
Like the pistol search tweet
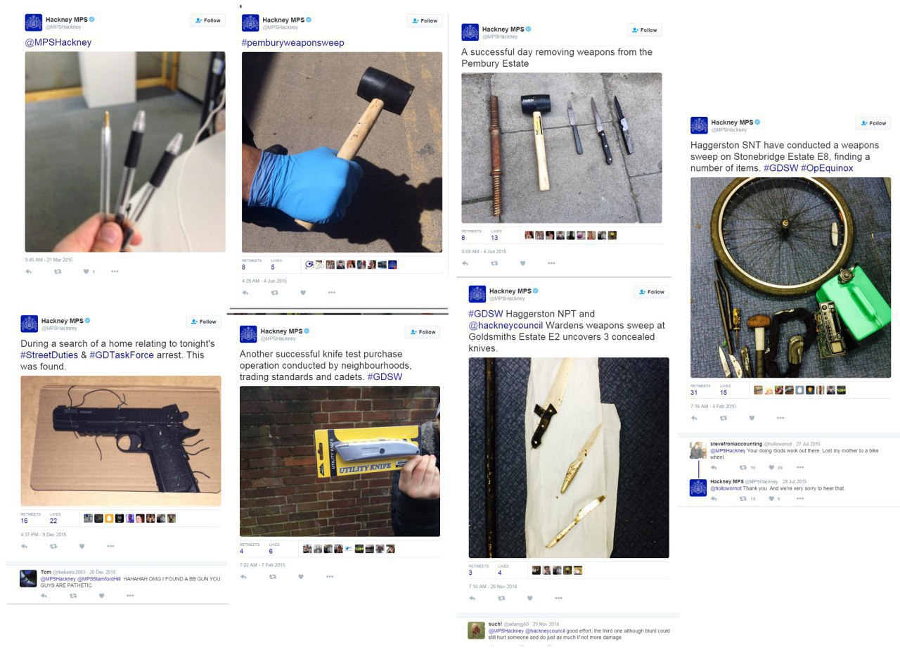point(82,546)
